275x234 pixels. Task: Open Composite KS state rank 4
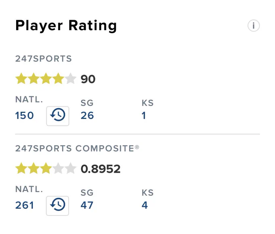click(x=145, y=205)
